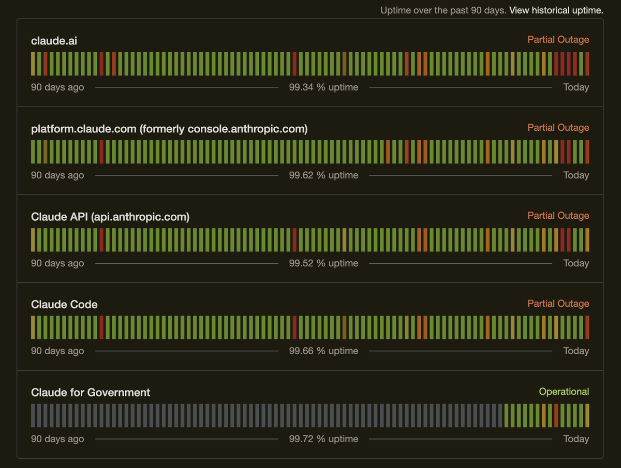Click the oldest bar in Claude API timeline
Screen dimensions: 621x468
33,240
